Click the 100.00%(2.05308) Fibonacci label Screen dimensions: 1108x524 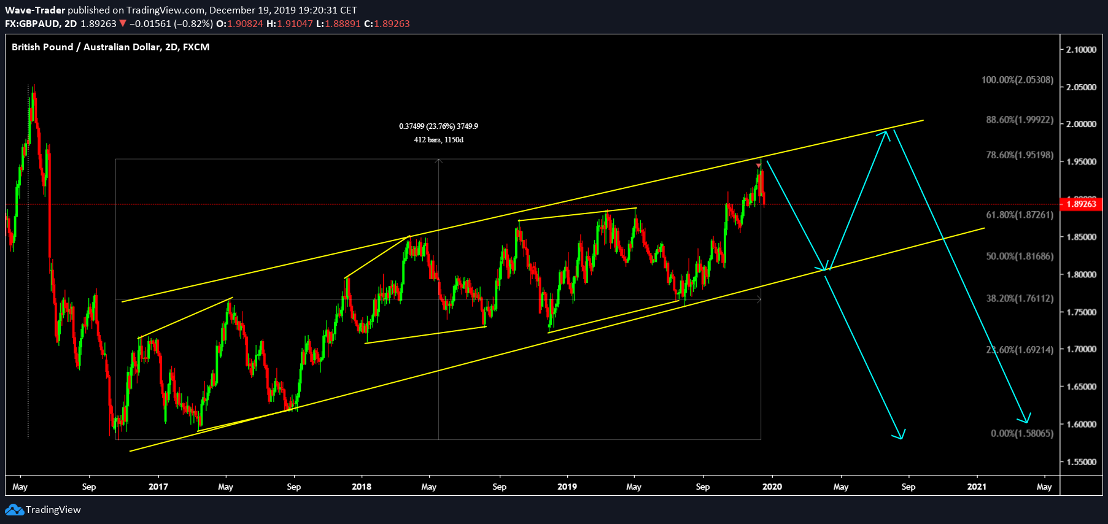point(1017,80)
